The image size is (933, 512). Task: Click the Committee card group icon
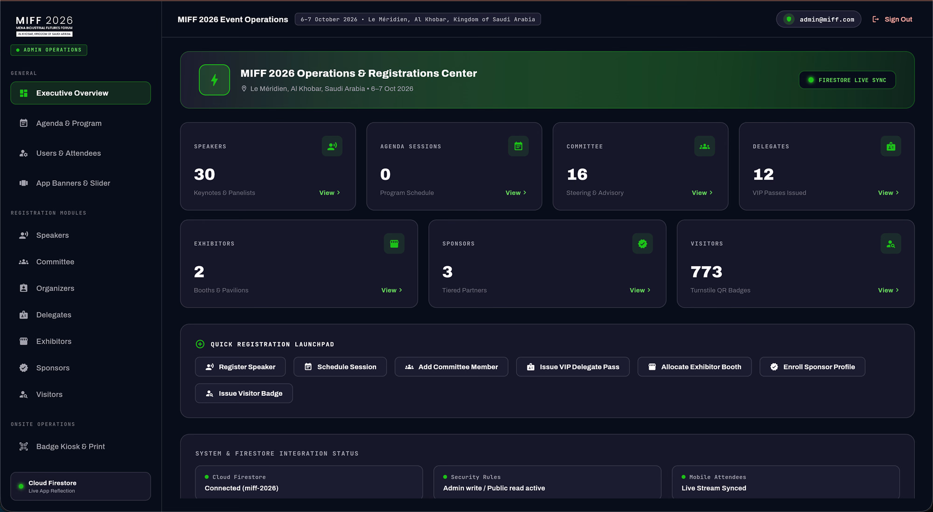tap(704, 146)
